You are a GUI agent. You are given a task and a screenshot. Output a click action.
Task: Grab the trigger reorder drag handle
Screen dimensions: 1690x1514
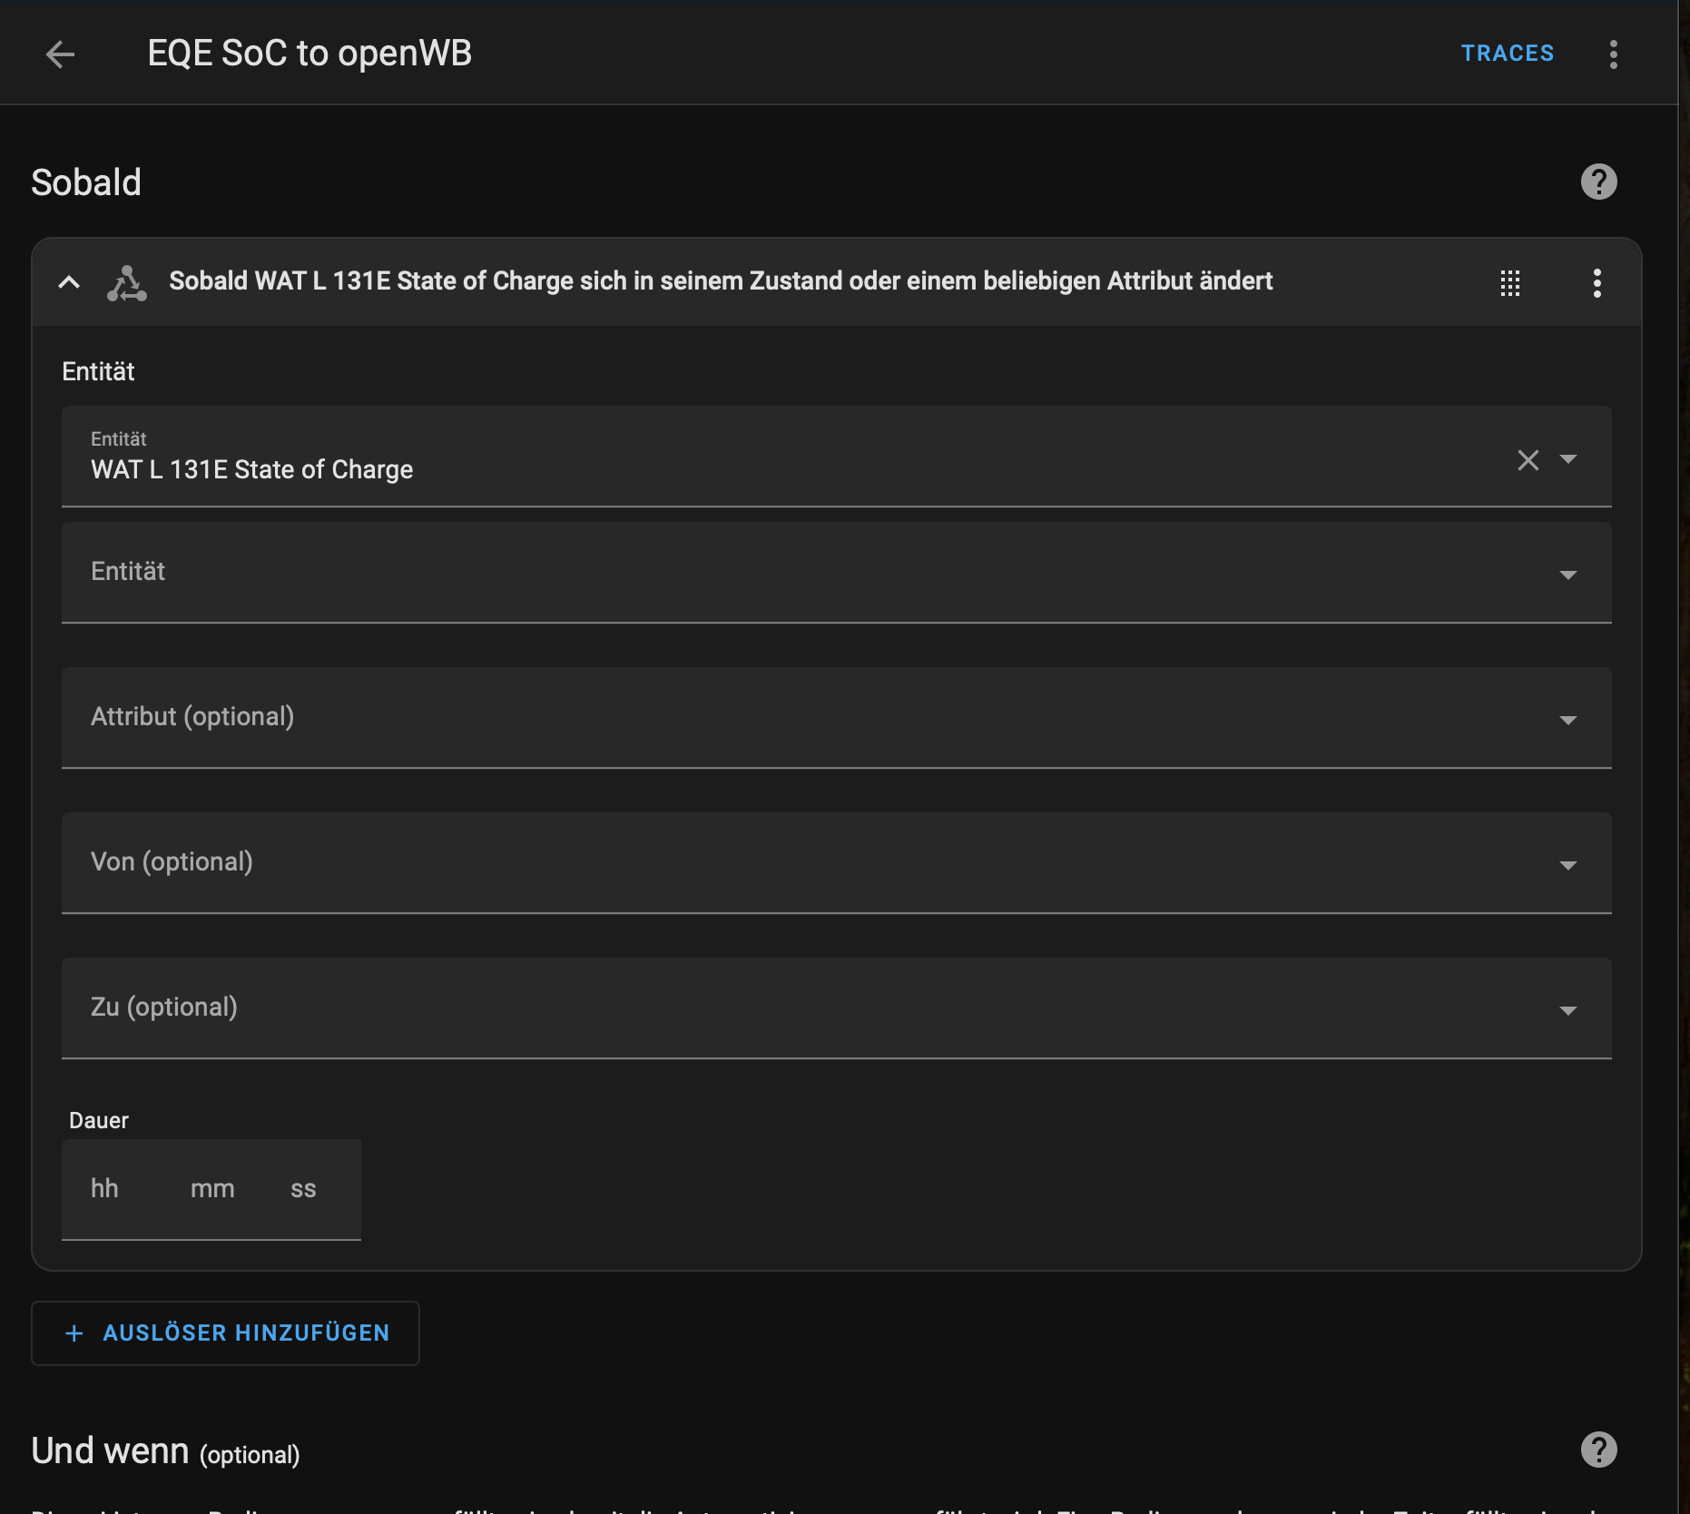(1509, 283)
